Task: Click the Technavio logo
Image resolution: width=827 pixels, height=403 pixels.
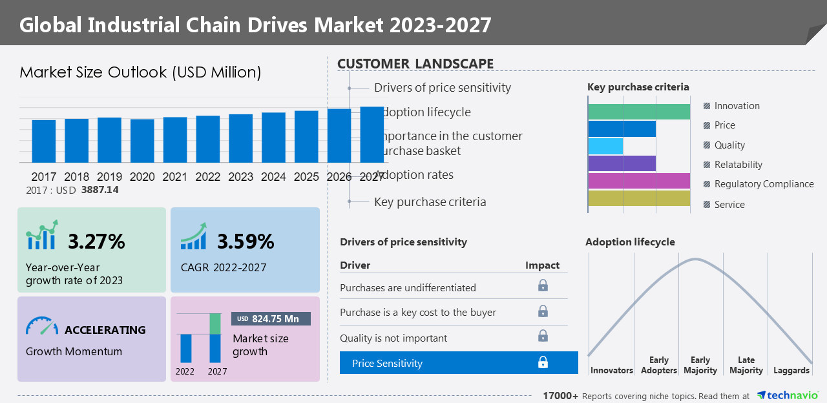Action: (788, 395)
